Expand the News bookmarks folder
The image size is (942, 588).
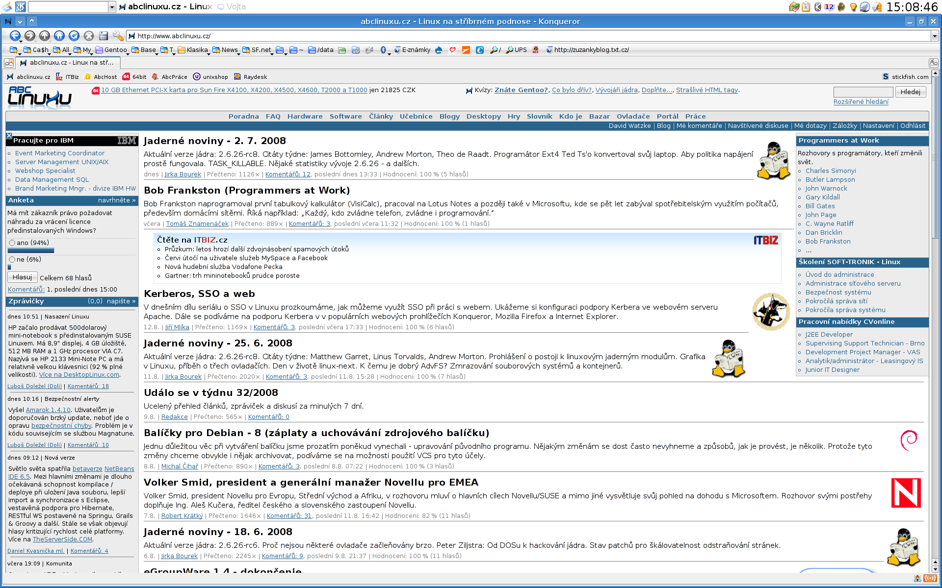(225, 50)
